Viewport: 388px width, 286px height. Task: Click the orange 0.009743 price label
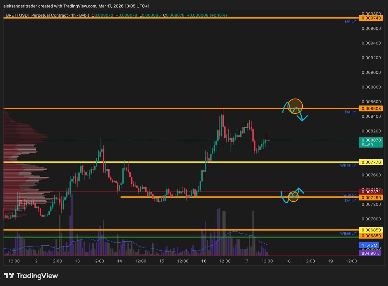tap(371, 18)
